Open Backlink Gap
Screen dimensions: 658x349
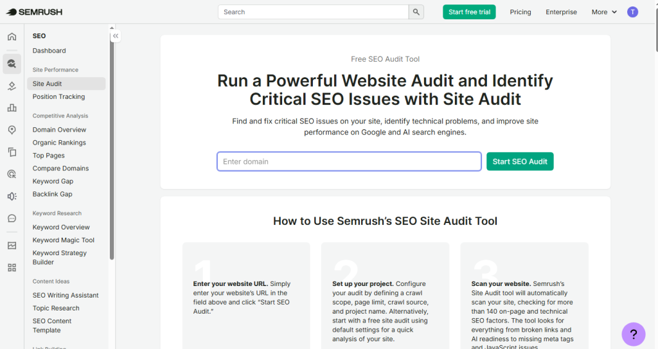53,195
